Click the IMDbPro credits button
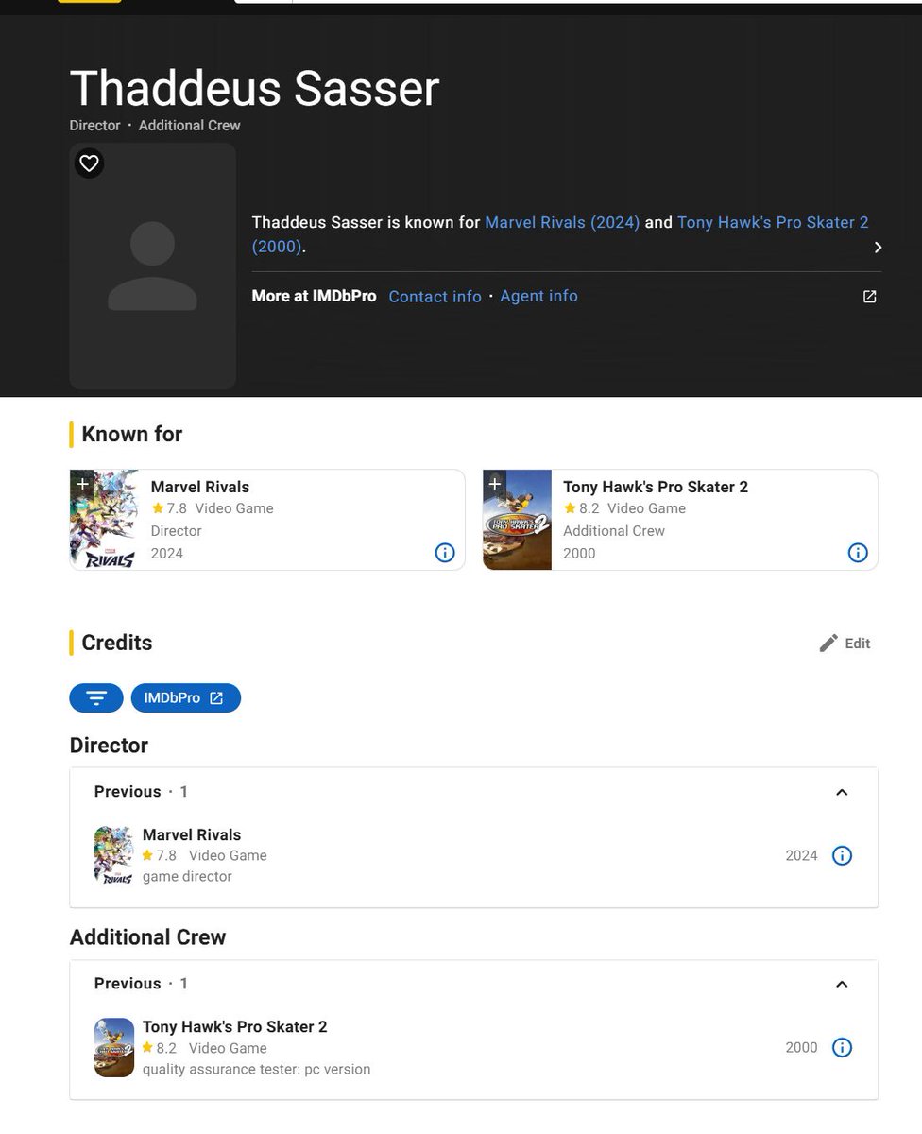This screenshot has width=922, height=1134. 185,697
